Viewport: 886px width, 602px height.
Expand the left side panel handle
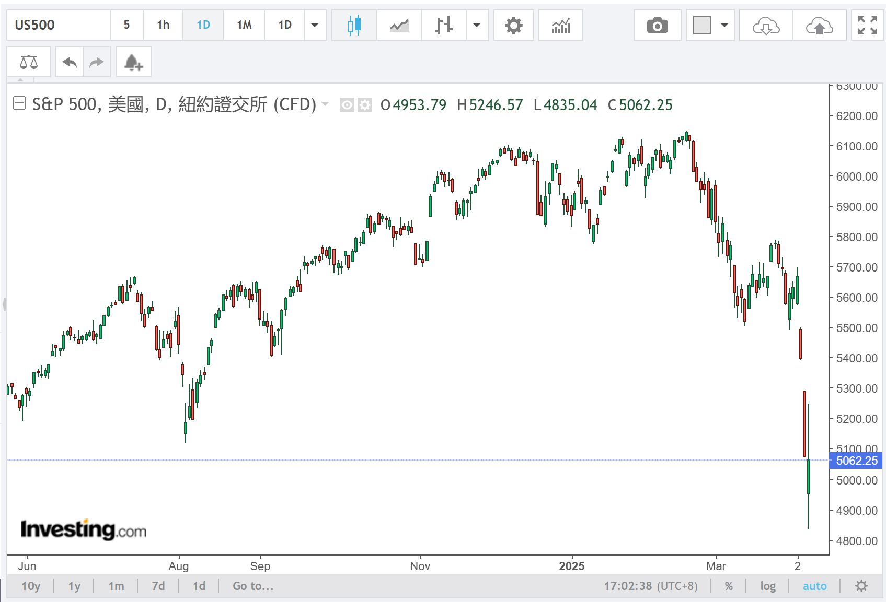[x=4, y=304]
